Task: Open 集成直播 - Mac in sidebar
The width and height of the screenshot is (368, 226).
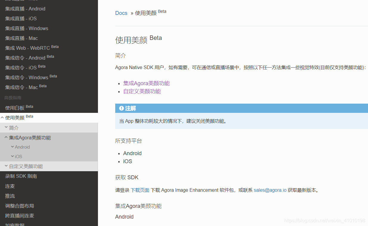Action: point(21,38)
